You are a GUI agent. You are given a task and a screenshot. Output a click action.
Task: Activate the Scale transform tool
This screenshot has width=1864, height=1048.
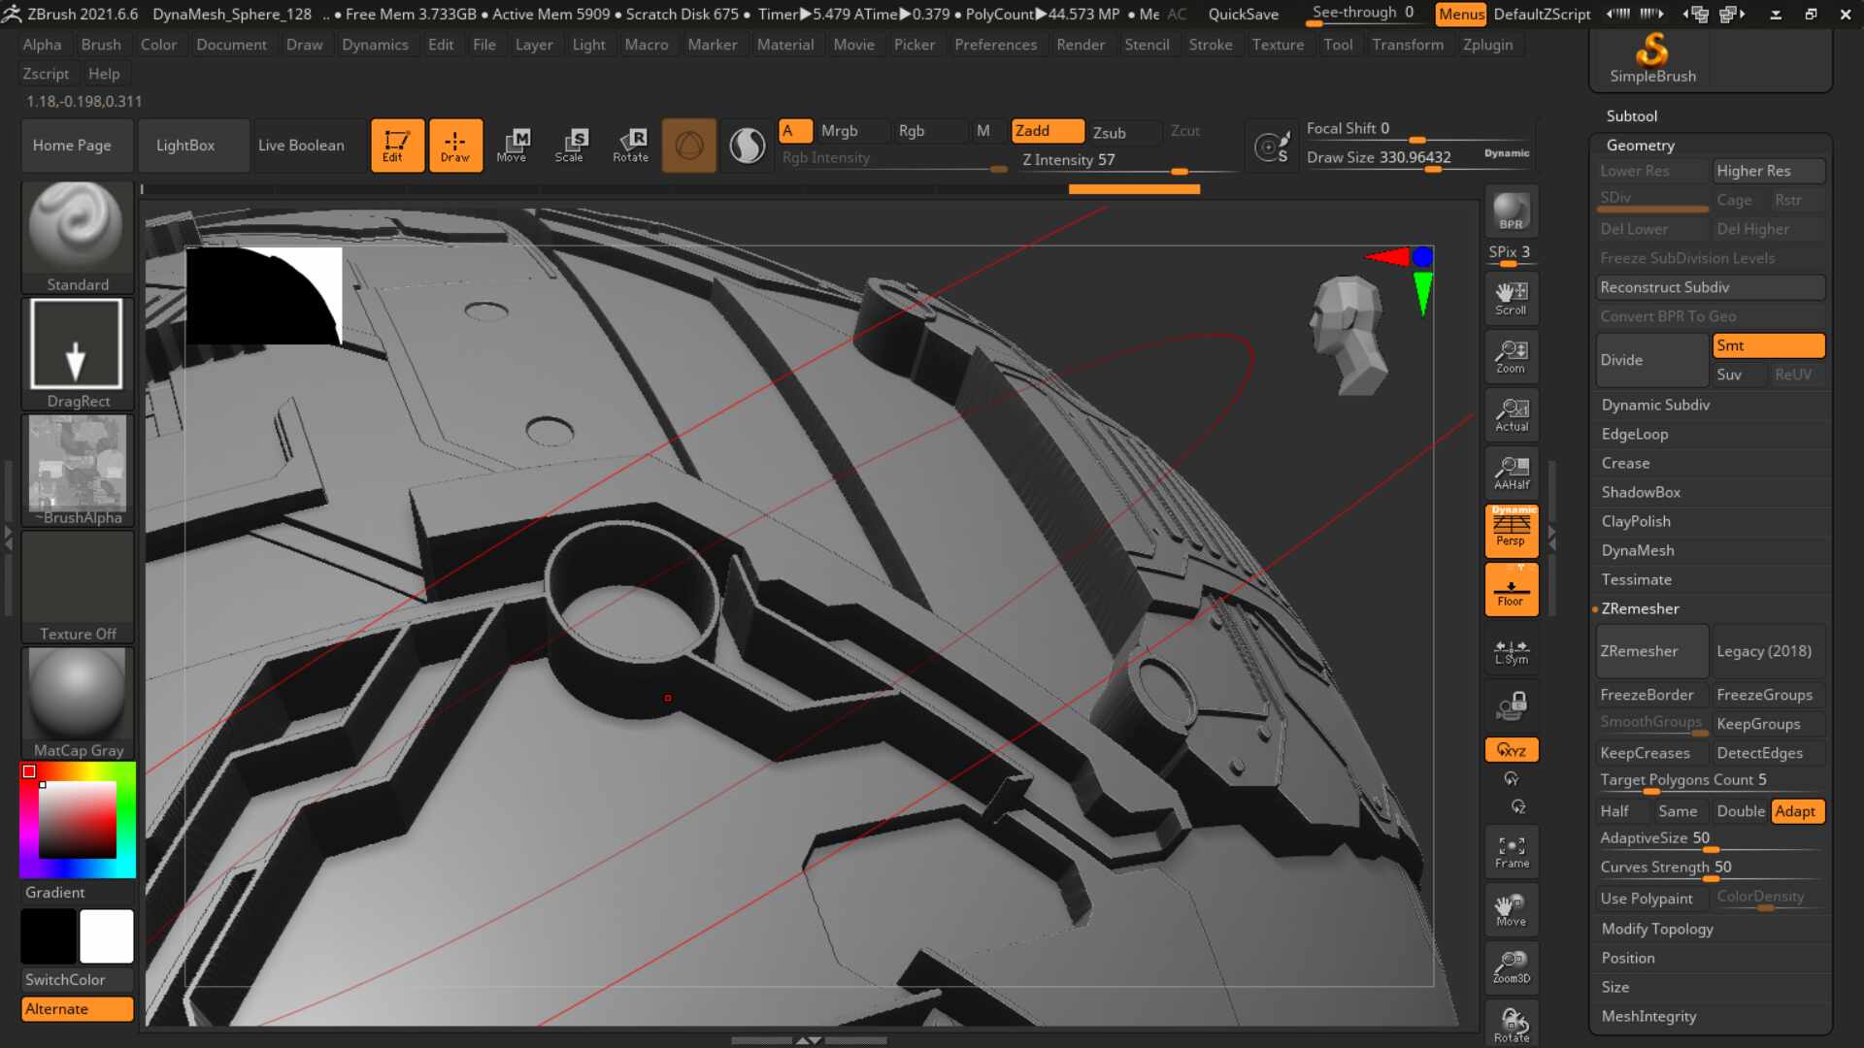tap(570, 146)
